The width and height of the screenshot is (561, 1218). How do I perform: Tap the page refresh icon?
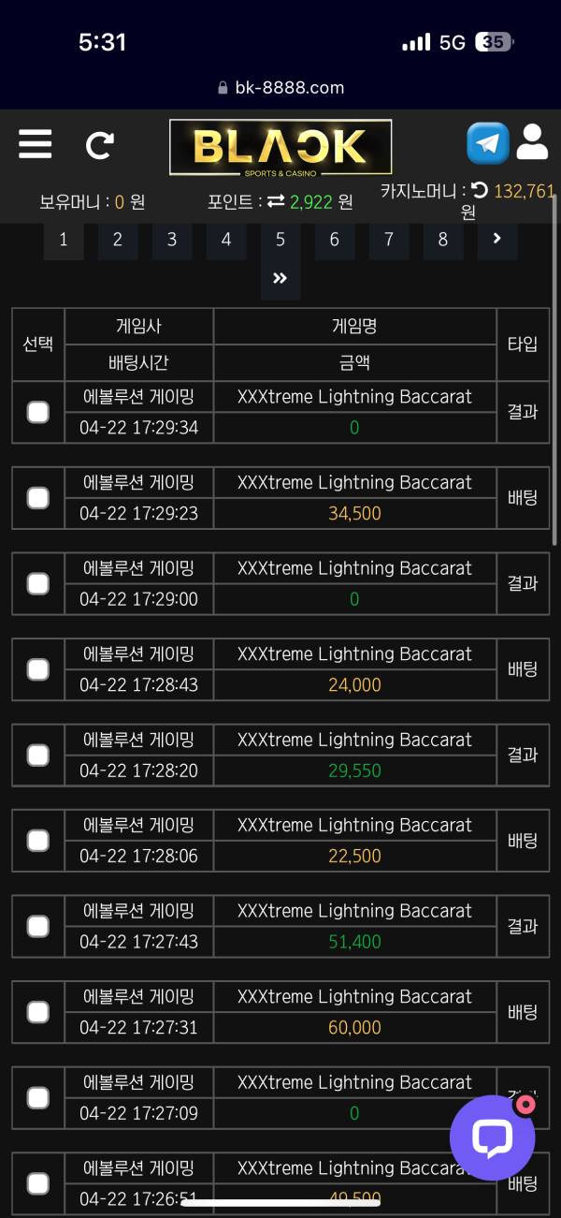99,145
